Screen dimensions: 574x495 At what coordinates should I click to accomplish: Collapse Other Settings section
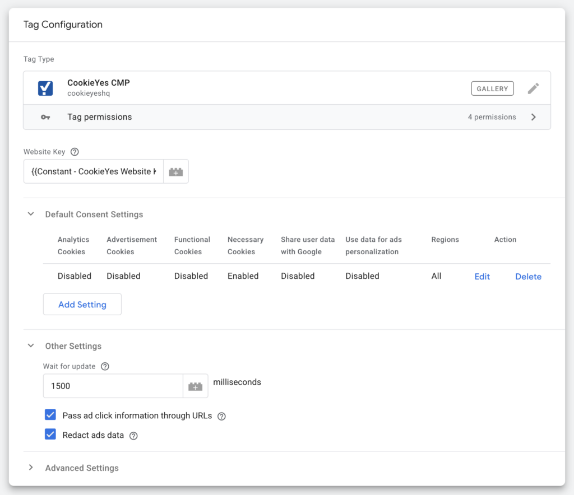tap(31, 345)
